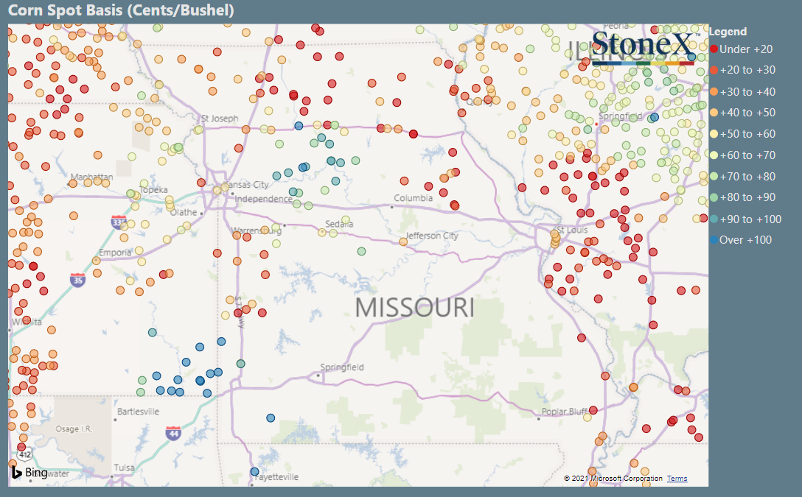Click the Interstate 35 highway shield
This screenshot has width=802, height=497.
(77, 280)
